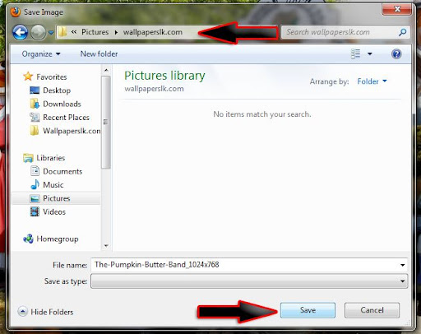The image size is (421, 334).
Task: Click Pictures in the address breadcrumb
Action: coord(95,32)
